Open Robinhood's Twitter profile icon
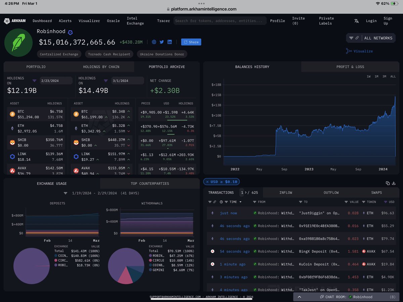The width and height of the screenshot is (403, 302). click(162, 42)
